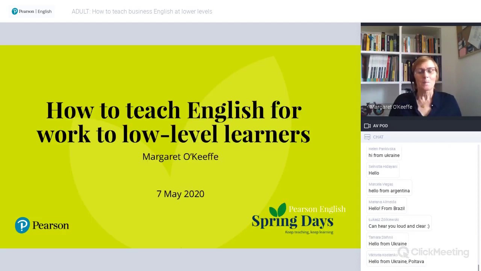This screenshot has height=271, width=481.
Task: Click the CHAT panel icon
Action: [x=367, y=137]
